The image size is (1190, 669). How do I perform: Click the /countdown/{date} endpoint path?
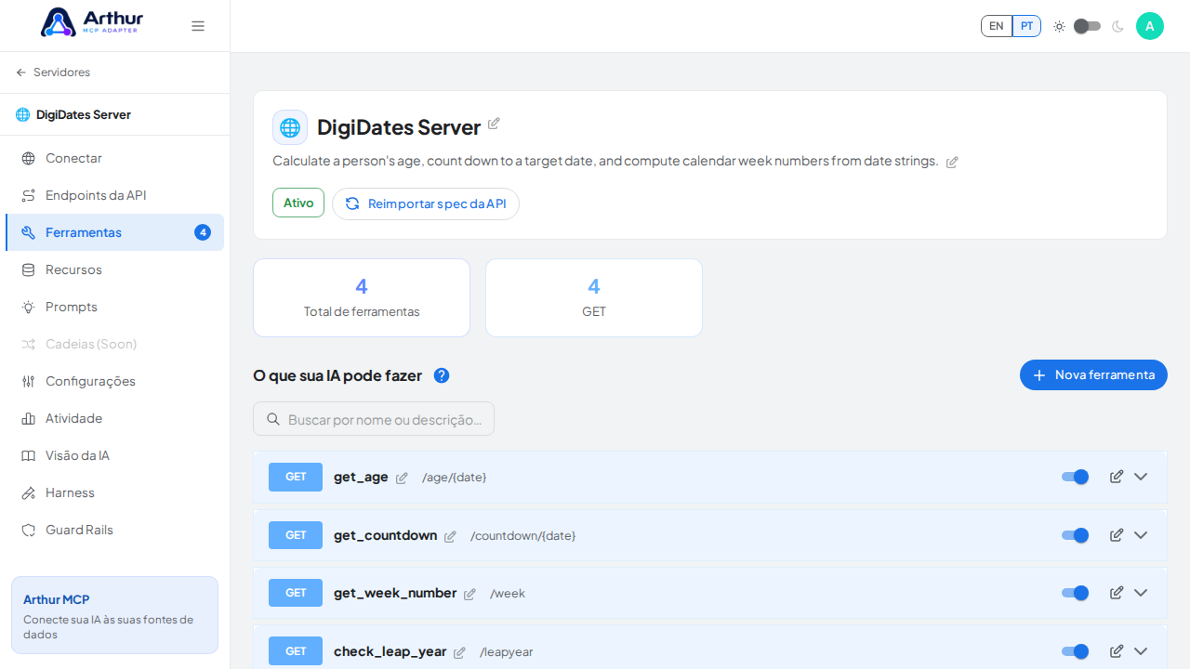pos(523,536)
